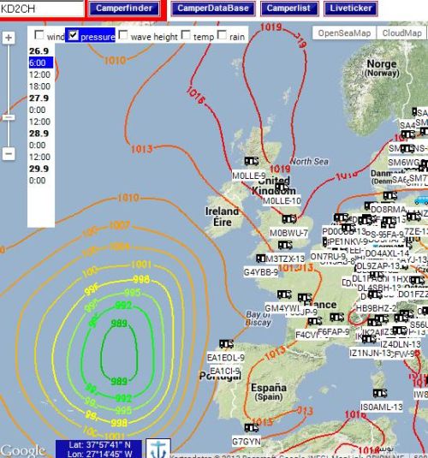
Task: Click the EA1CI-9 callsign label
Action: [225, 371]
